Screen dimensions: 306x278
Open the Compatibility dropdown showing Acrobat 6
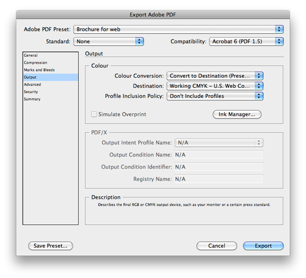246,41
